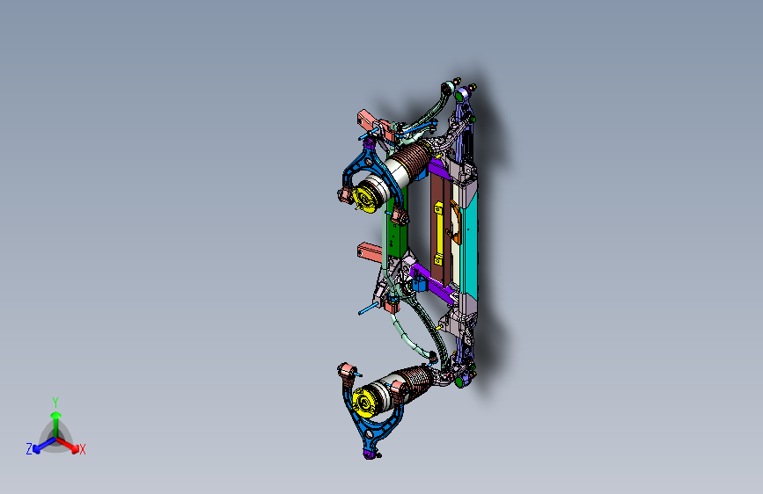
Task: Select the salmon mounting block at mid-height
Action: pos(370,253)
